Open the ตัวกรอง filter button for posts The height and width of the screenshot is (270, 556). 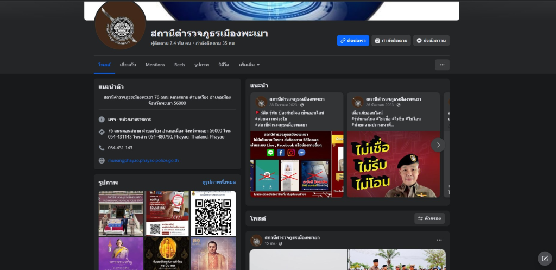point(429,218)
